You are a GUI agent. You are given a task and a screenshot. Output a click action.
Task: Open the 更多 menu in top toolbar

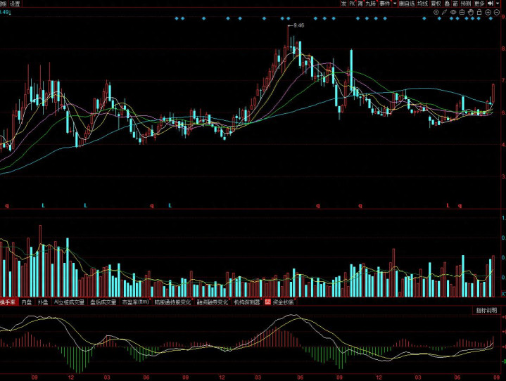(x=479, y=4)
